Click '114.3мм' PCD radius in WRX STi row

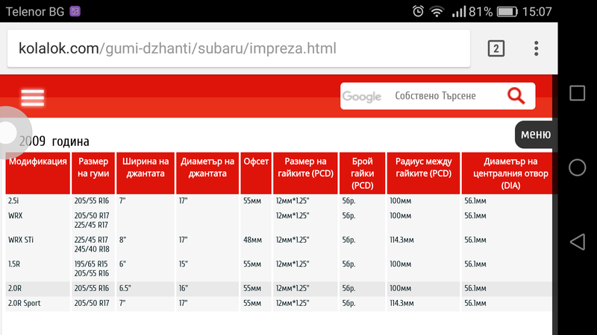[x=401, y=240]
